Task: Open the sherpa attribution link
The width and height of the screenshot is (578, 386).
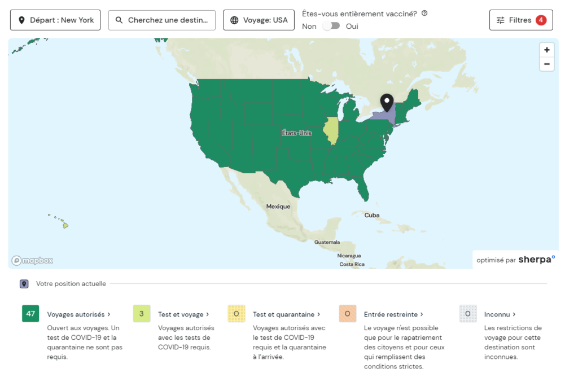Action: [x=536, y=260]
